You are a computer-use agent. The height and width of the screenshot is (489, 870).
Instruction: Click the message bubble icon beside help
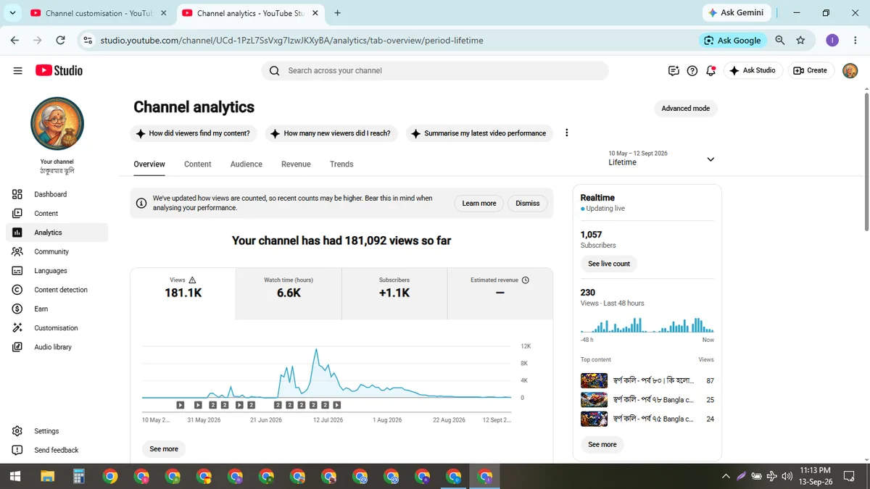coord(674,70)
